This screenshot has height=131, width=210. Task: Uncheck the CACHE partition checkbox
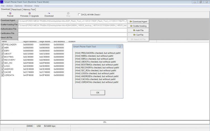pyautogui.click(x=3, y=72)
